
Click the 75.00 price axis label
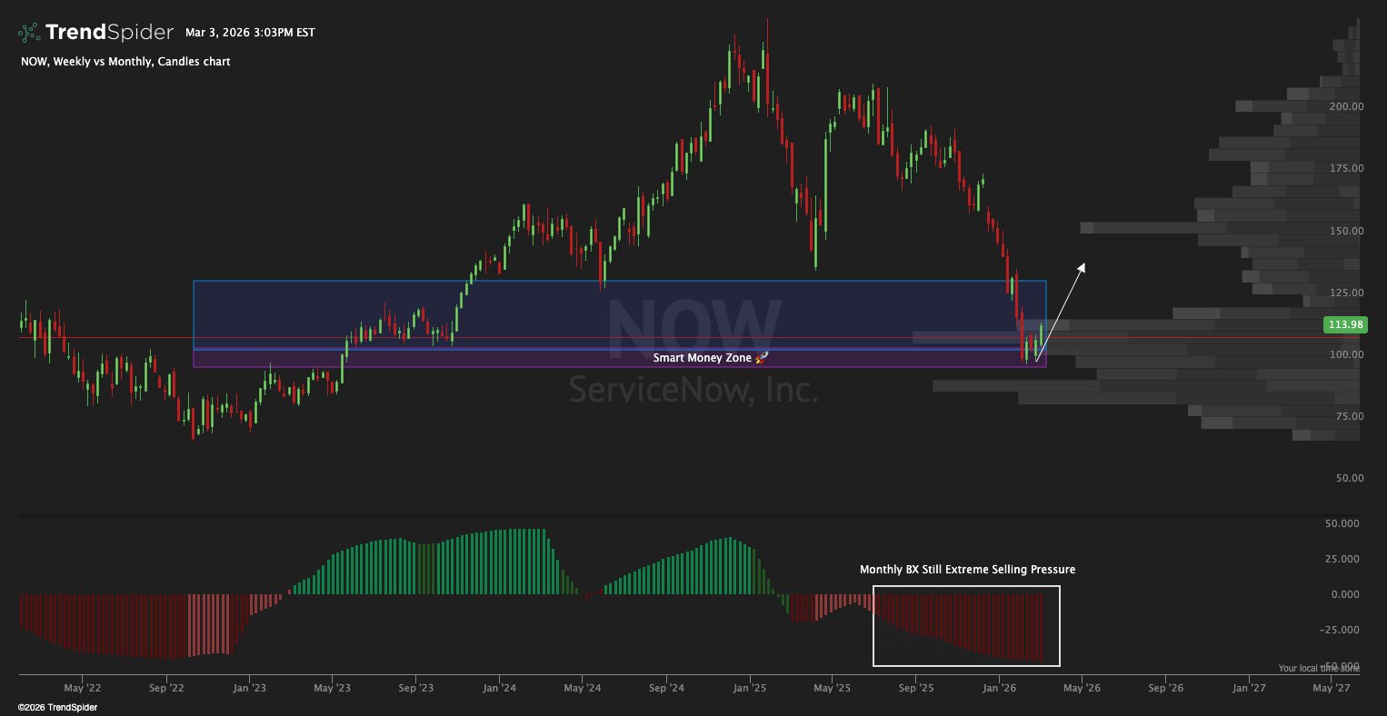(1349, 416)
